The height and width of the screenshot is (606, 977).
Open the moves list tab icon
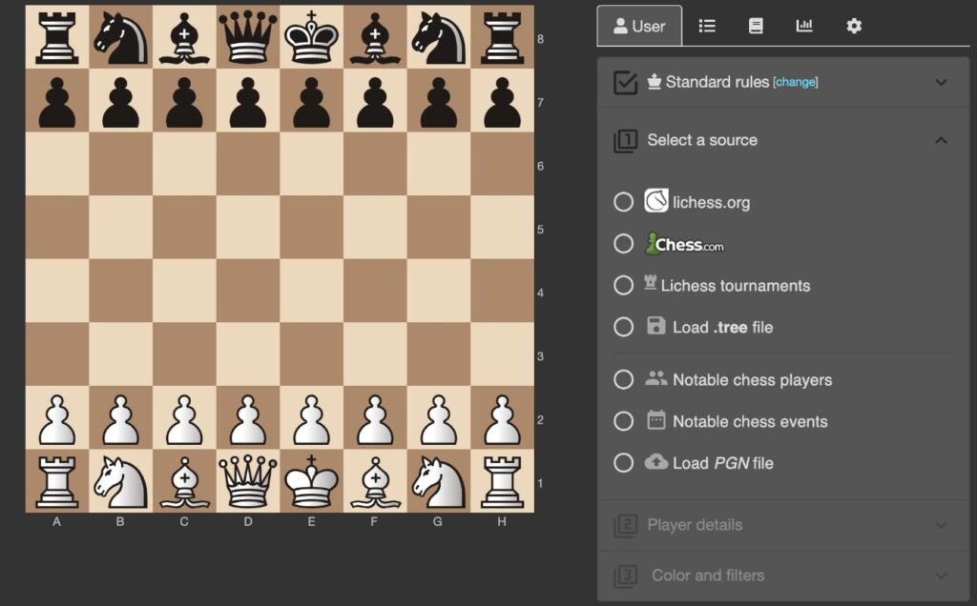pyautogui.click(x=707, y=26)
